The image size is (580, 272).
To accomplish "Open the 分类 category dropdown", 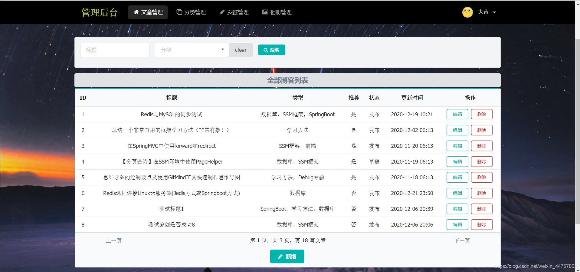I will (192, 50).
